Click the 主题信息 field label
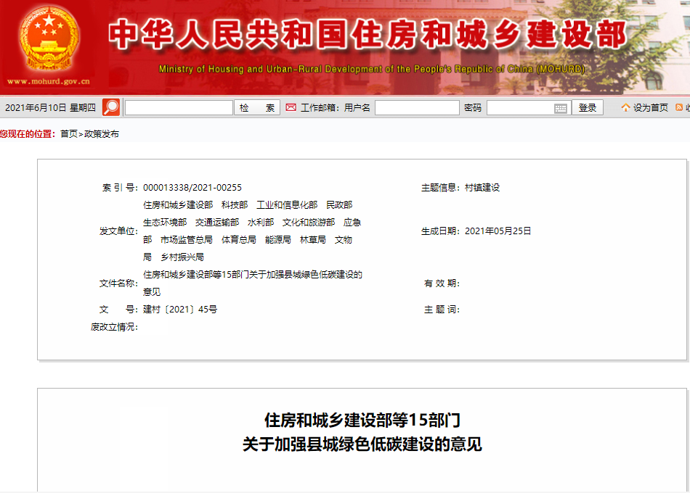This screenshot has height=493, width=690. (x=440, y=188)
